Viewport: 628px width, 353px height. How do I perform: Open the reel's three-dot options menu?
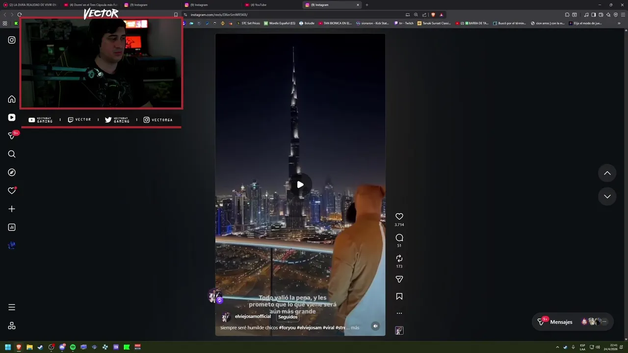(399, 313)
